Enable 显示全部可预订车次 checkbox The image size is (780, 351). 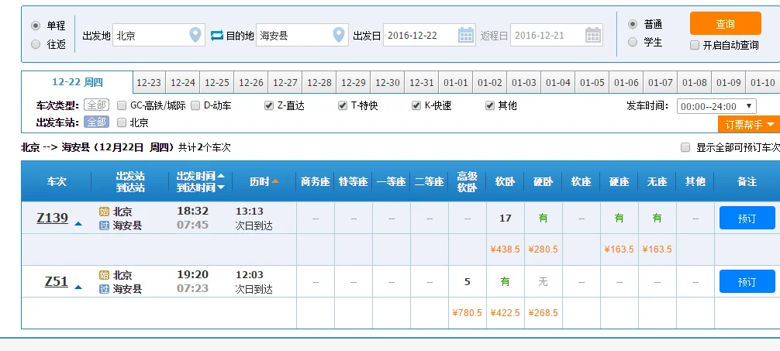pos(685,147)
